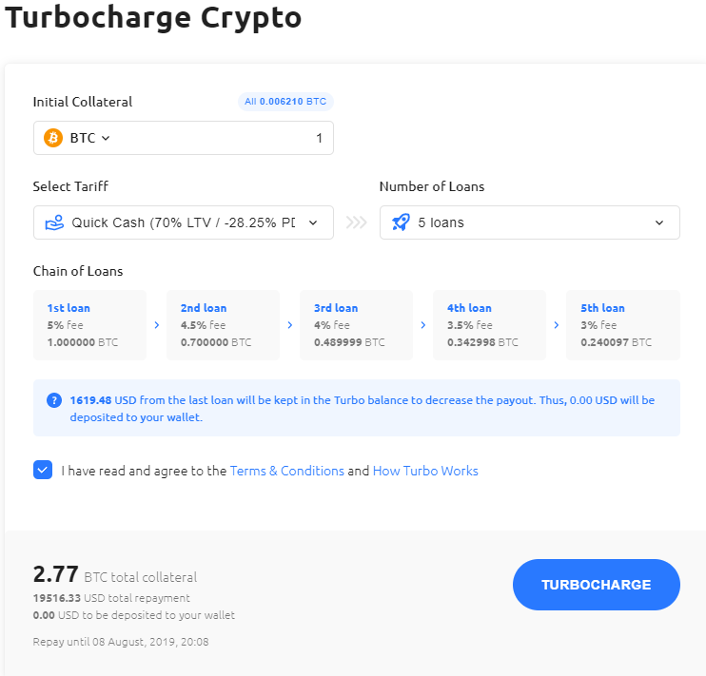Select the 1st loan card

coord(89,325)
